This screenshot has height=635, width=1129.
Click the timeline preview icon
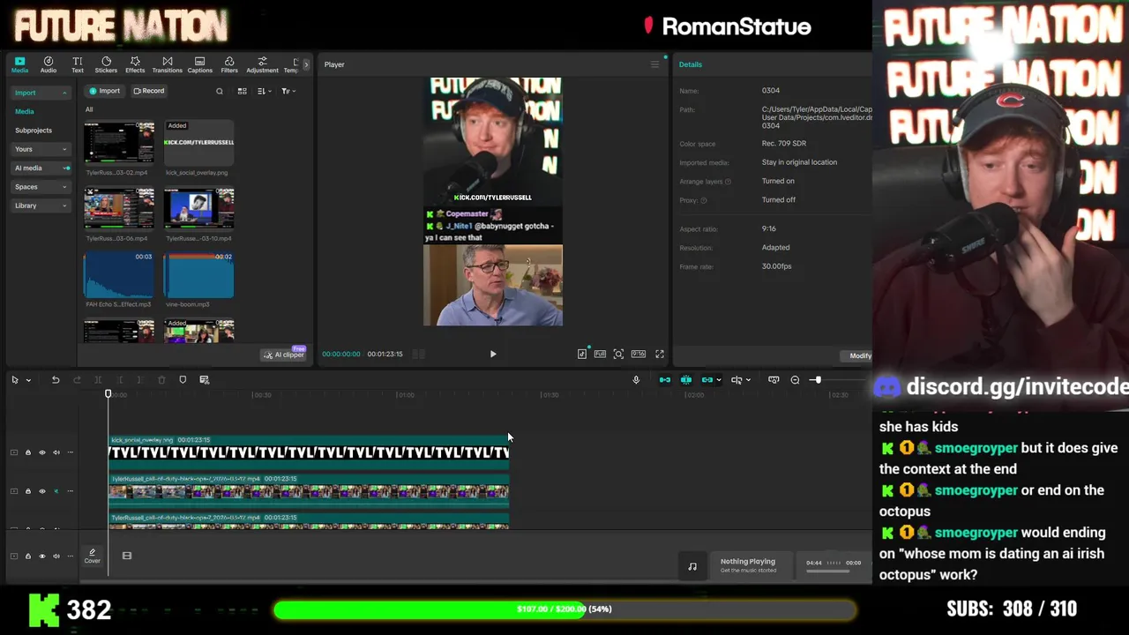774,380
